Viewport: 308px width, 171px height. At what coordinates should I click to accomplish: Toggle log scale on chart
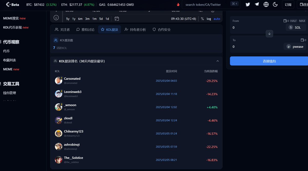click(x=209, y=19)
